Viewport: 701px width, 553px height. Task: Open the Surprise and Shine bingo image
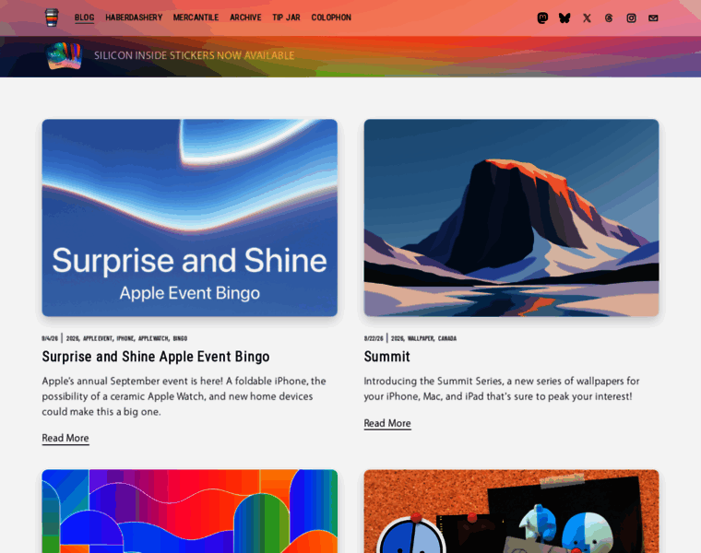tap(190, 218)
